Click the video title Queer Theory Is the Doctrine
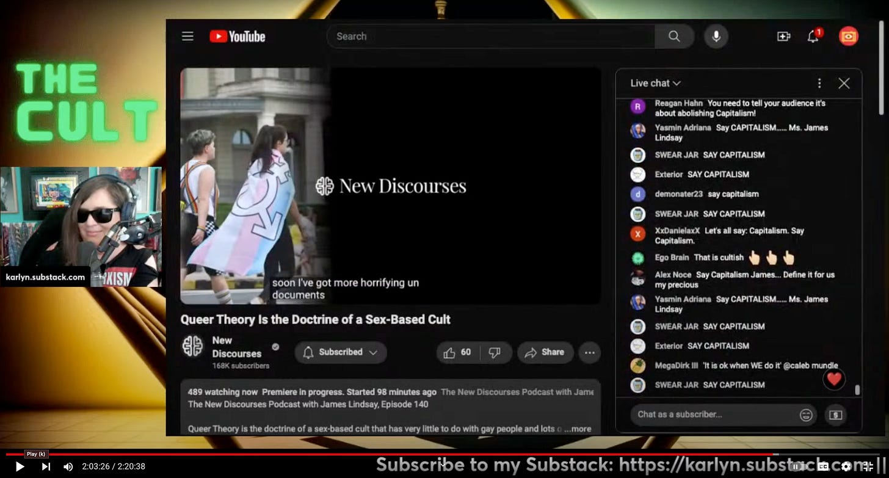Image resolution: width=889 pixels, height=478 pixels. point(315,319)
